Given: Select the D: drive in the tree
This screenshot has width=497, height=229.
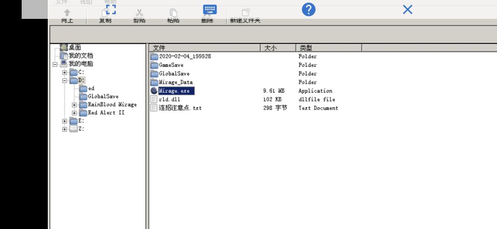Looking at the screenshot, I should pos(81,80).
